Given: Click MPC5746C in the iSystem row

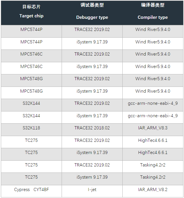Looking at the screenshot, I should pos(31,67).
